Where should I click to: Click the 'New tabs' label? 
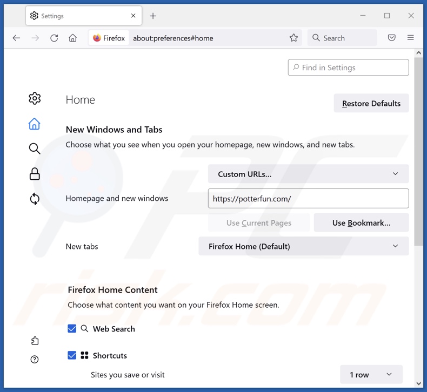point(82,246)
